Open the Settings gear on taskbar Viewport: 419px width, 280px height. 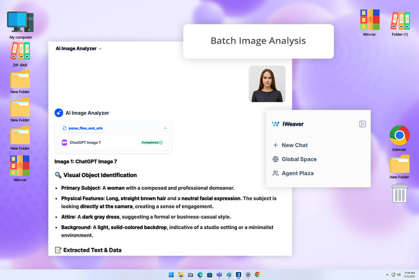click(248, 275)
